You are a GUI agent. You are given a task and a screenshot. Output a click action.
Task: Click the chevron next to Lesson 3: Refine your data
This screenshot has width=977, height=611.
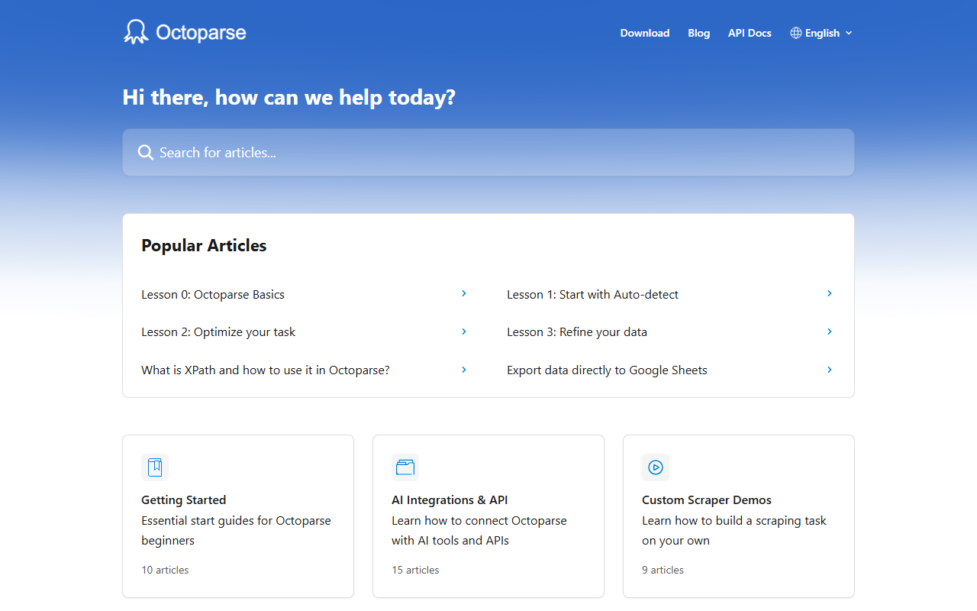830,331
